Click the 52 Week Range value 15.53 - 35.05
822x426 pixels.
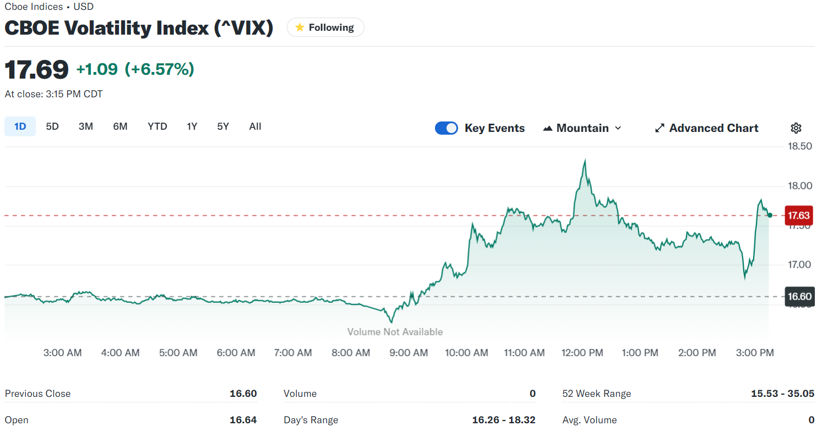tap(782, 394)
